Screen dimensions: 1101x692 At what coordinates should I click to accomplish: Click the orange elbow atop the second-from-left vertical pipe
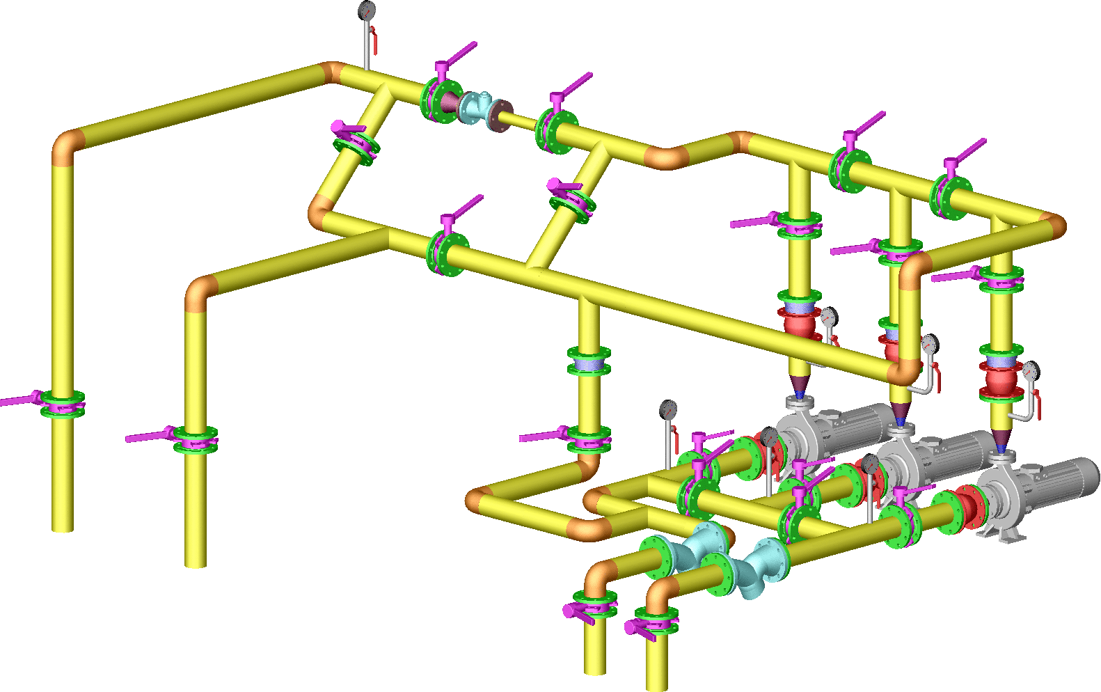click(x=200, y=292)
